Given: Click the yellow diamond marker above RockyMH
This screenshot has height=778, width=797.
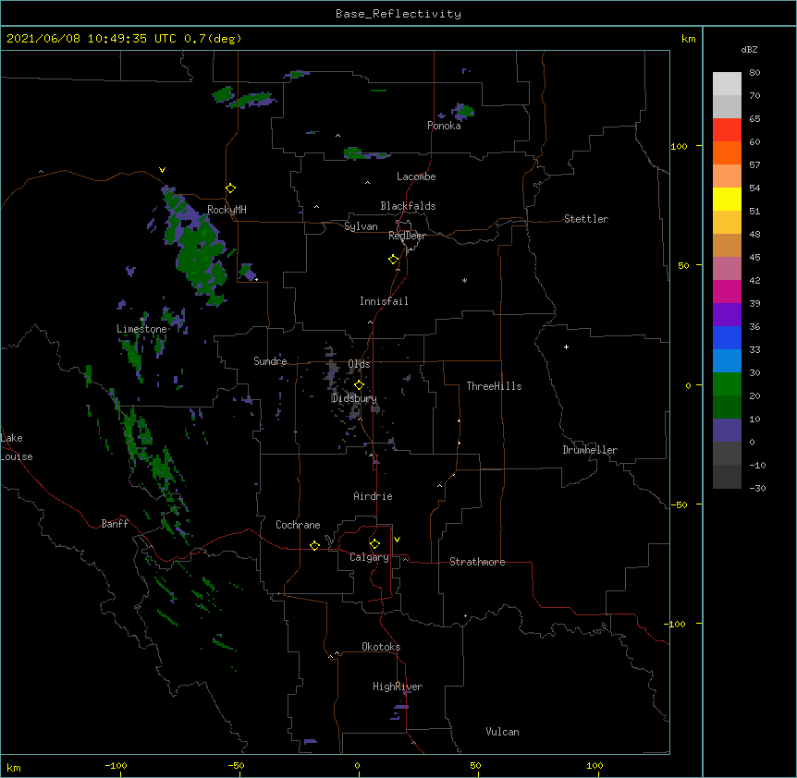Looking at the screenshot, I should pos(231,188).
